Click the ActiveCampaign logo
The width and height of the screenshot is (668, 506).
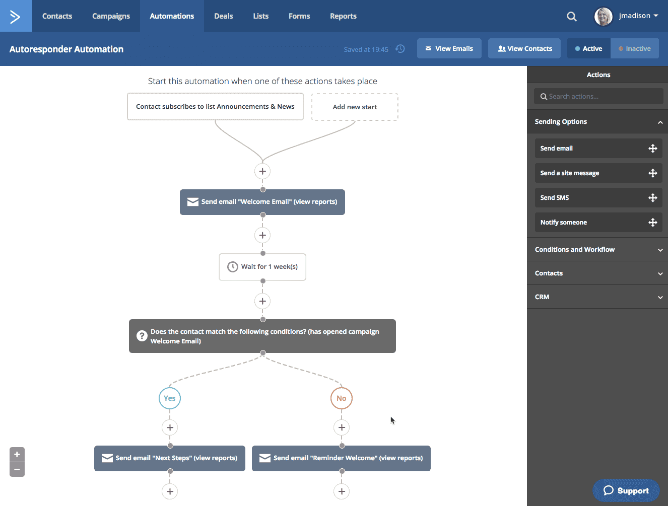16,16
